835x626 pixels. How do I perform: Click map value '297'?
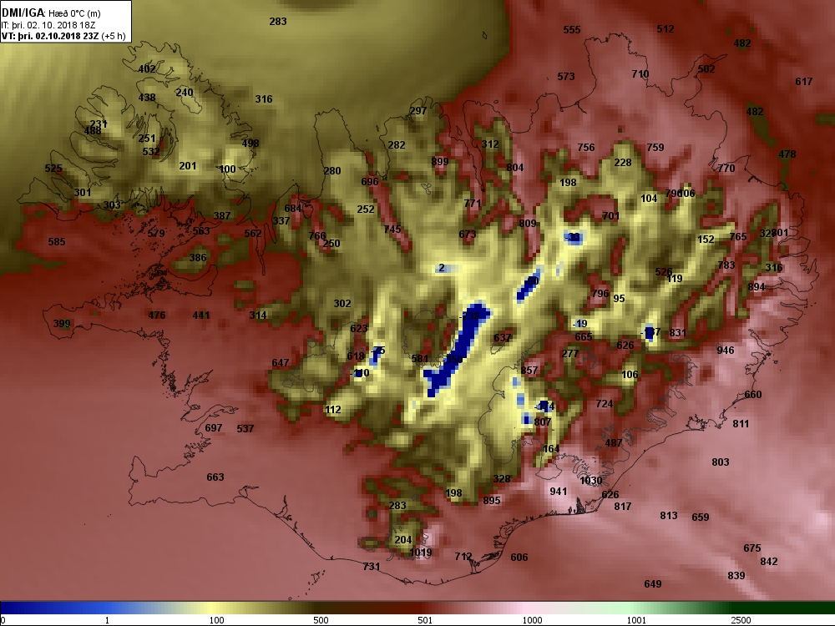(418, 111)
